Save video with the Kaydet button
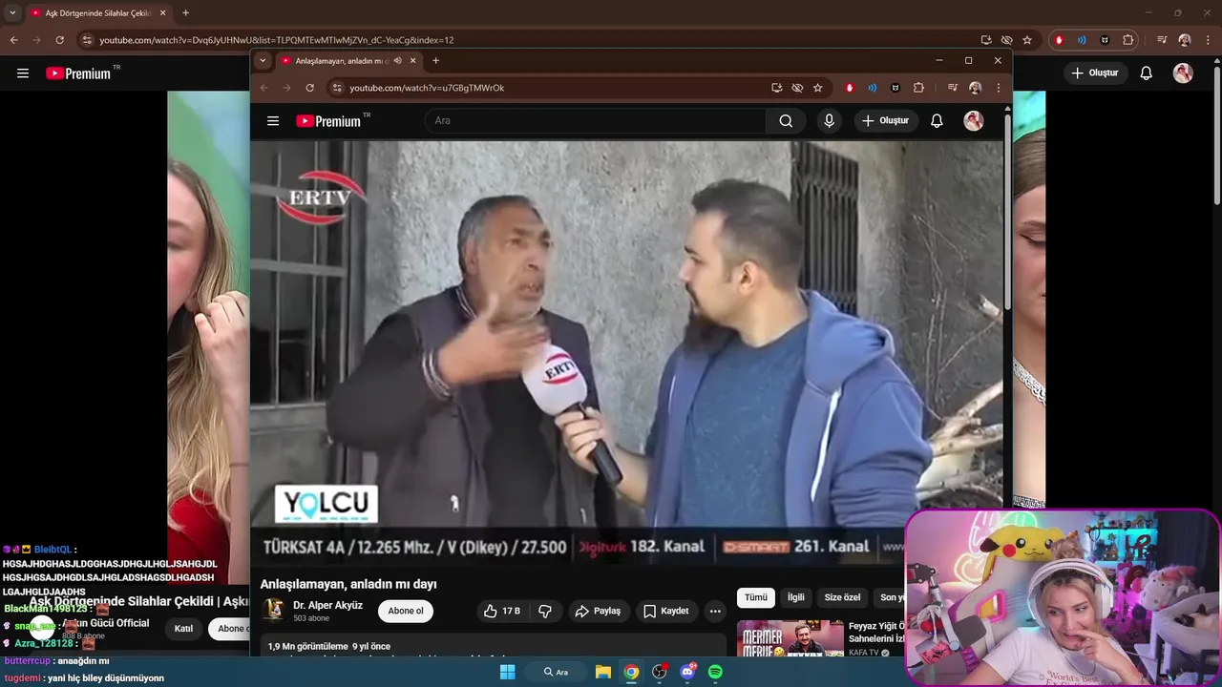1222x687 pixels. click(665, 611)
